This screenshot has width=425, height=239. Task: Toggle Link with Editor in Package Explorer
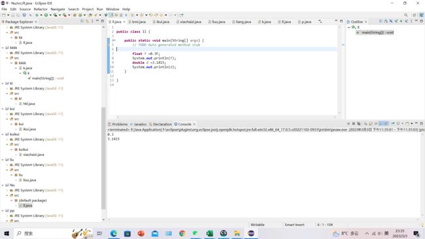[x=87, y=21]
